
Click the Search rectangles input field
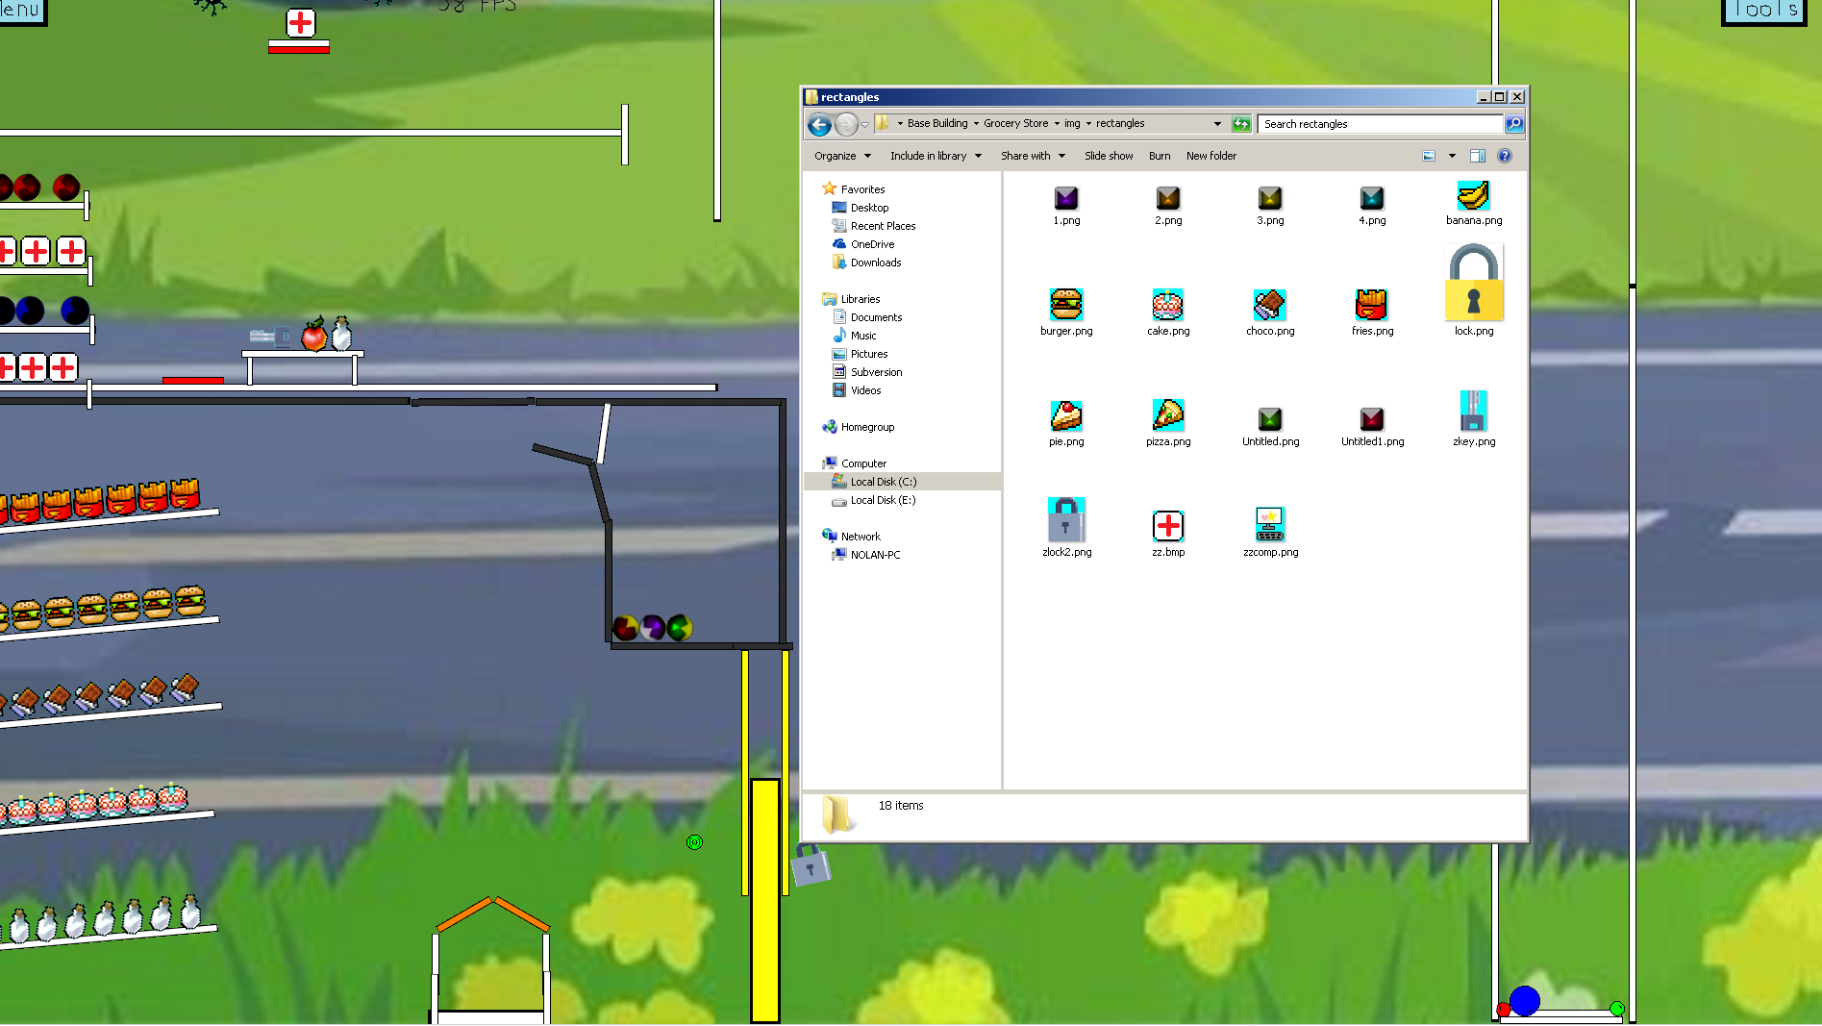(x=1380, y=124)
